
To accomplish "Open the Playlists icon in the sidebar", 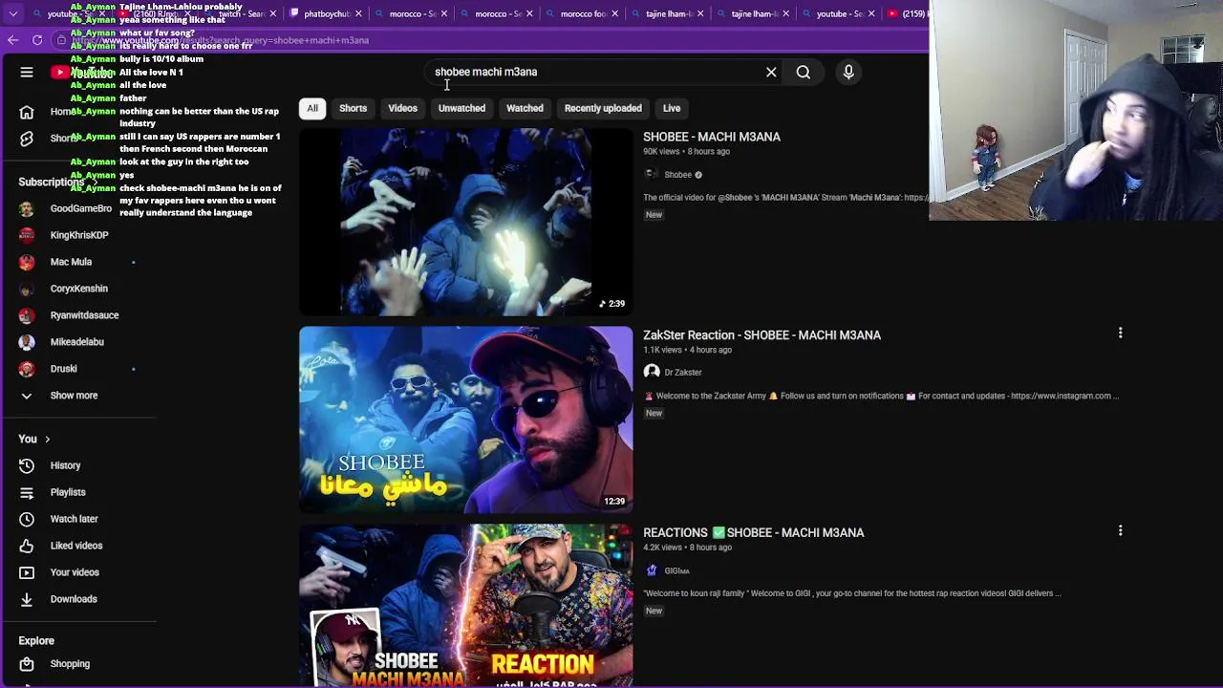I will pyautogui.click(x=27, y=492).
